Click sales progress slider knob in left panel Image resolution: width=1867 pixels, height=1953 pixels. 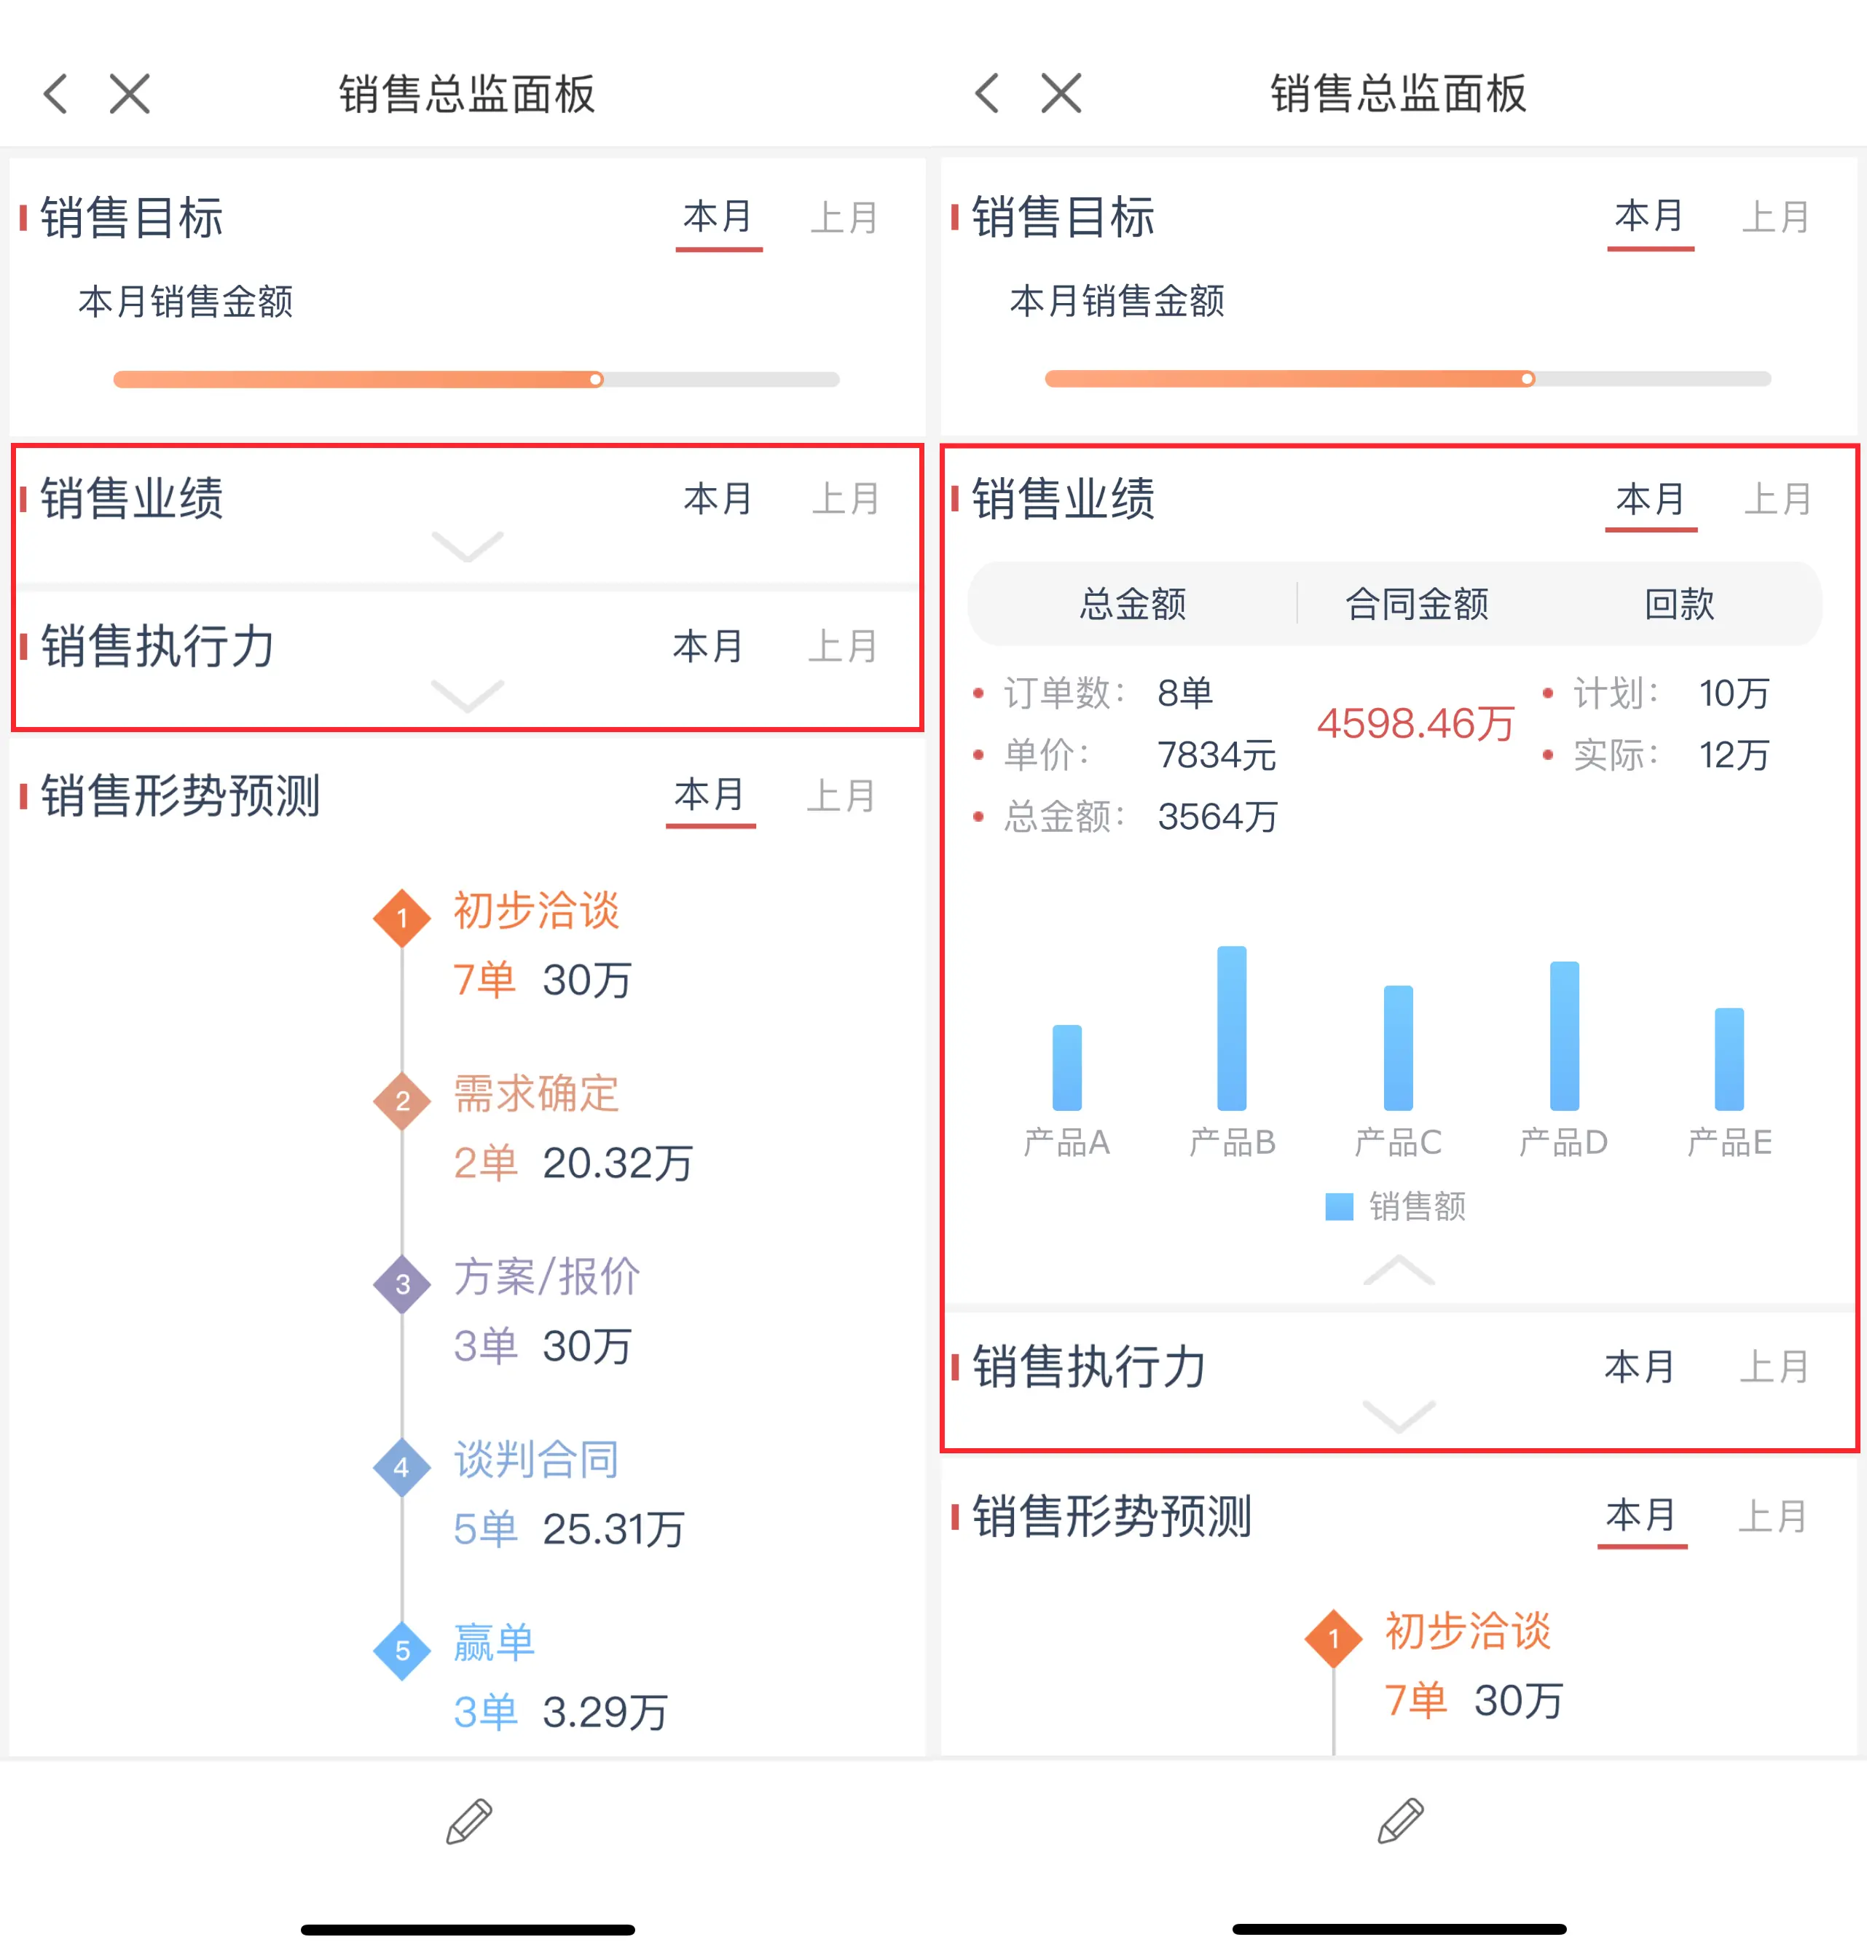coord(595,380)
